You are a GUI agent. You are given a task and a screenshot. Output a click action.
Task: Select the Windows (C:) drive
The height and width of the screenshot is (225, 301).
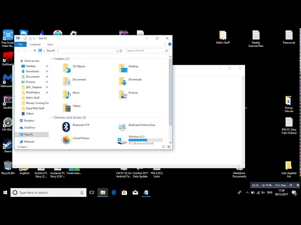[x=140, y=140]
